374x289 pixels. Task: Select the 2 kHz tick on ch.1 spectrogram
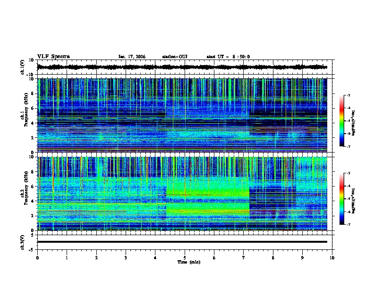(x=33, y=138)
